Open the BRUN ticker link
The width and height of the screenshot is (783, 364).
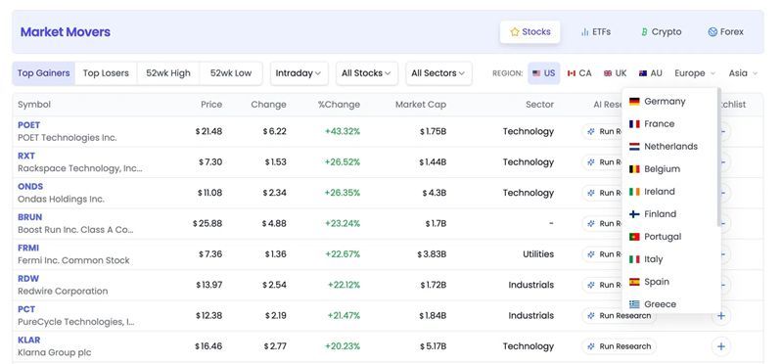tap(30, 217)
